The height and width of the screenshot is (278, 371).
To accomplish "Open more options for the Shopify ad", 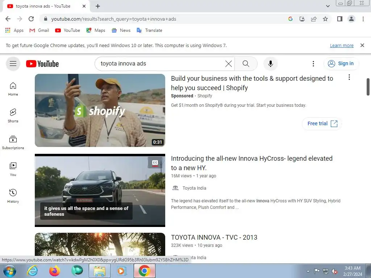I will coord(349,77).
